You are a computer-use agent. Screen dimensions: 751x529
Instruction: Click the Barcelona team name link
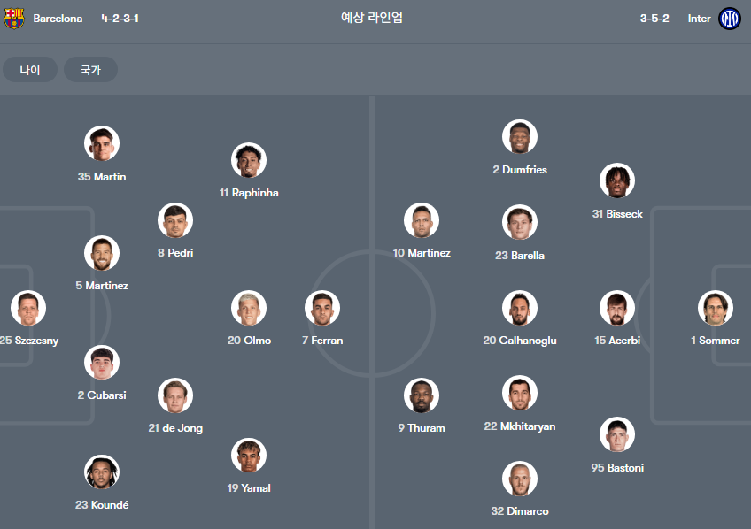tap(58, 19)
